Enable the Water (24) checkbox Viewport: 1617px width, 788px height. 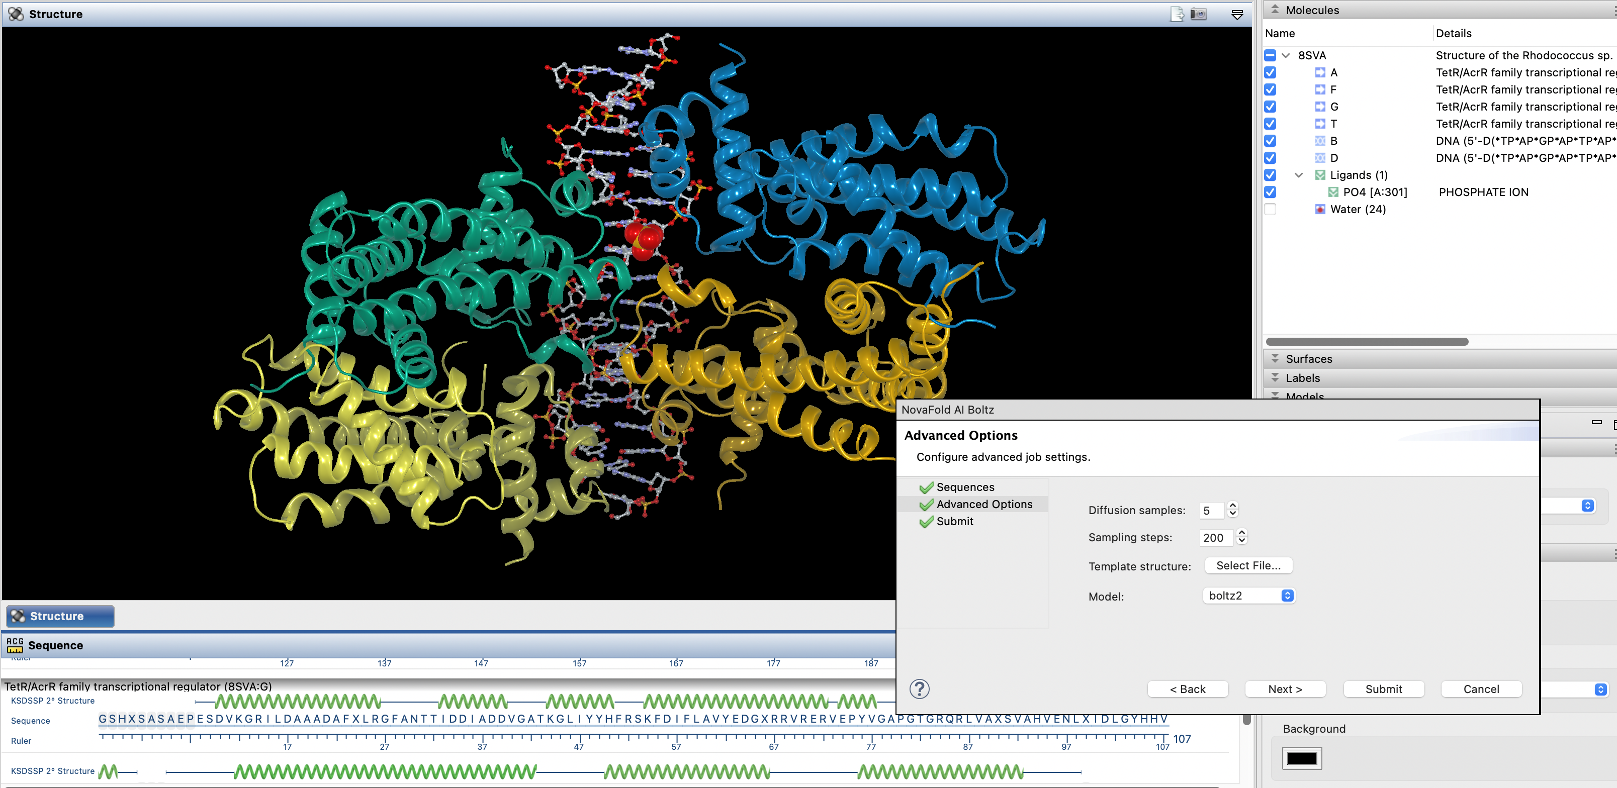[1270, 210]
